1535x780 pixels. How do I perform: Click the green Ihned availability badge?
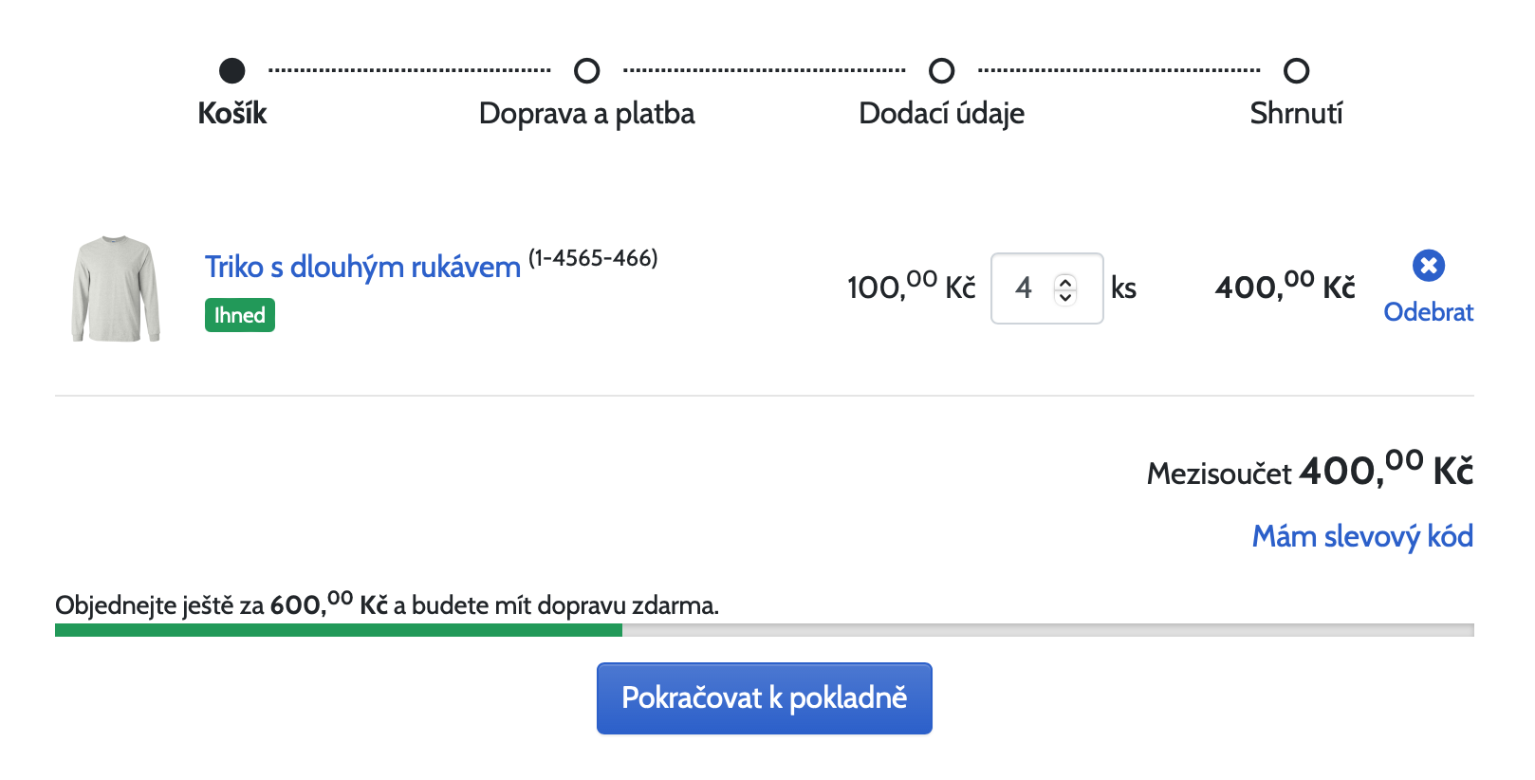click(x=240, y=315)
